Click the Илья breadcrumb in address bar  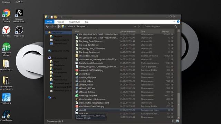tap(70, 26)
